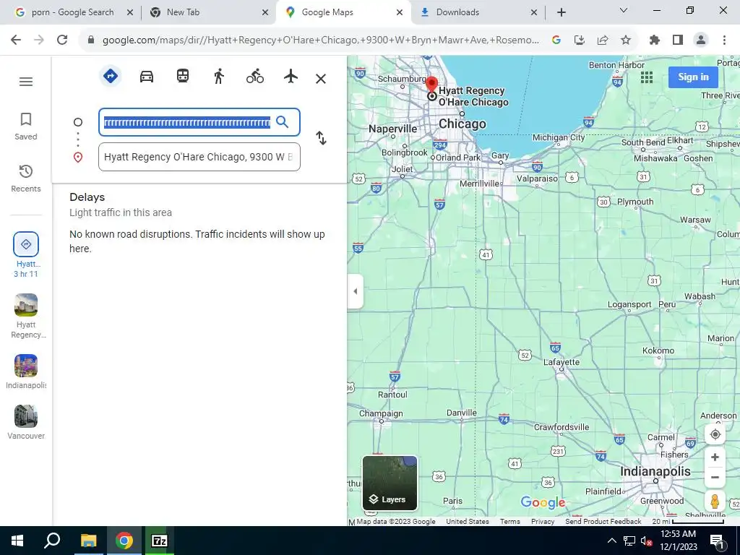This screenshot has width=740, height=555.
Task: Click the install app icon in address bar
Action: tap(580, 40)
